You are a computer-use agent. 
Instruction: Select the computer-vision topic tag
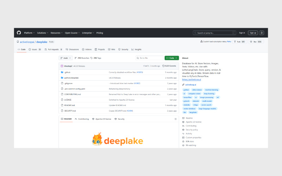[194, 94]
